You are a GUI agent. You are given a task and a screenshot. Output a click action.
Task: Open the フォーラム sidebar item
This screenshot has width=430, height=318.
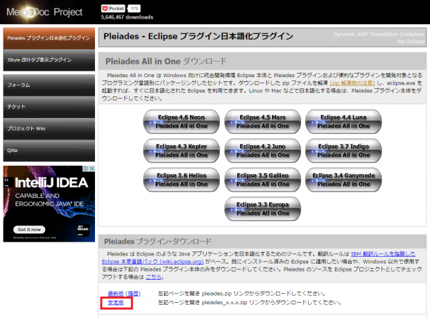pyautogui.click(x=49, y=85)
